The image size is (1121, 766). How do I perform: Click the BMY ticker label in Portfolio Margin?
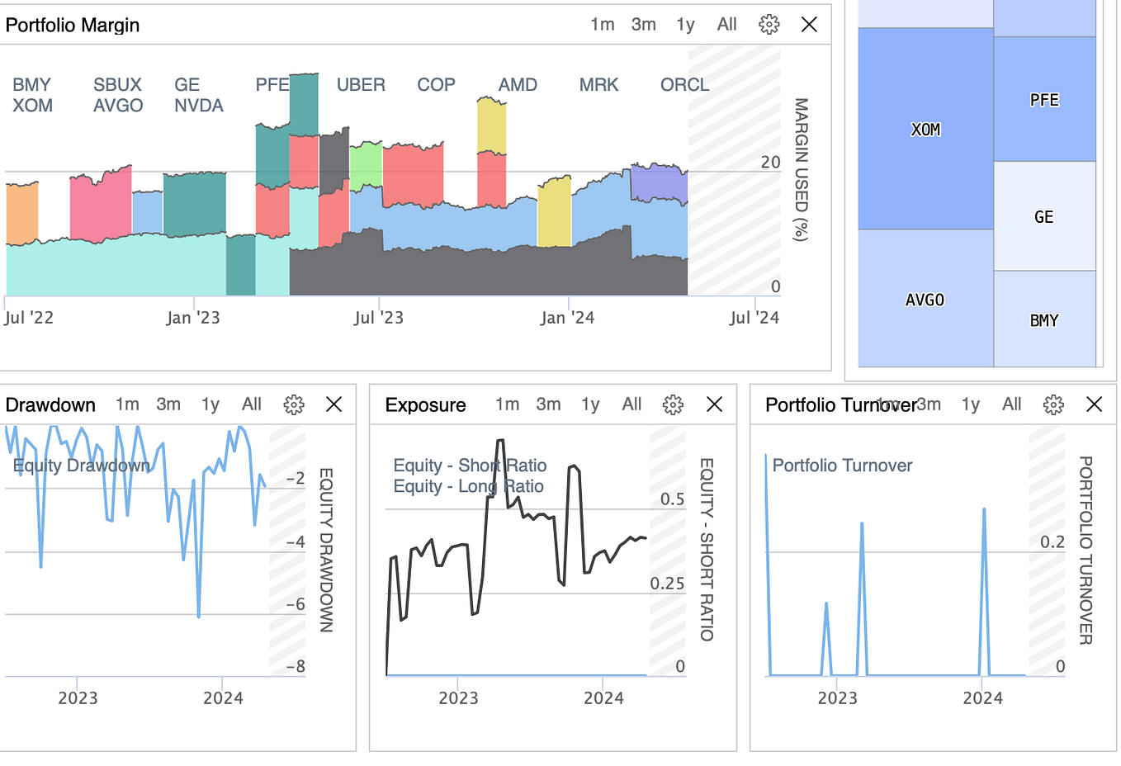(31, 84)
